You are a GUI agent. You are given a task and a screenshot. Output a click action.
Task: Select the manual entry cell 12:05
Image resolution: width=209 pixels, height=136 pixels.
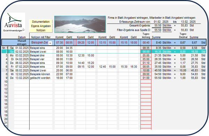(91, 43)
